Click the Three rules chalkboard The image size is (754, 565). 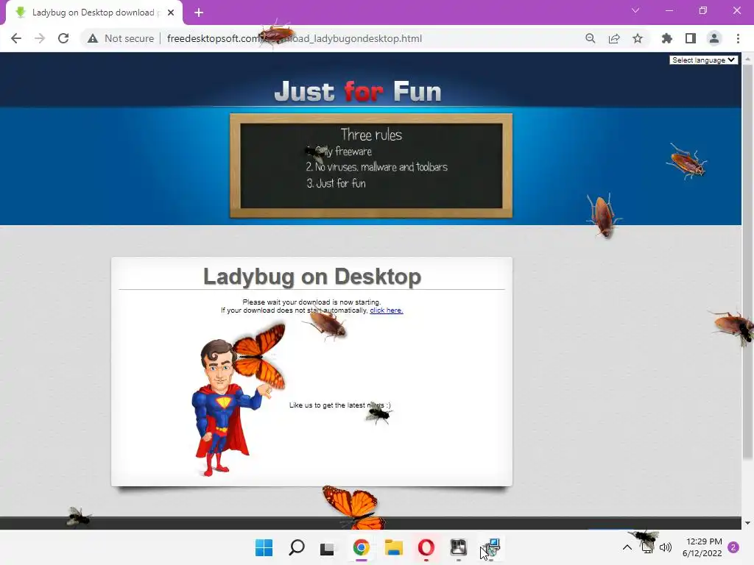point(371,166)
